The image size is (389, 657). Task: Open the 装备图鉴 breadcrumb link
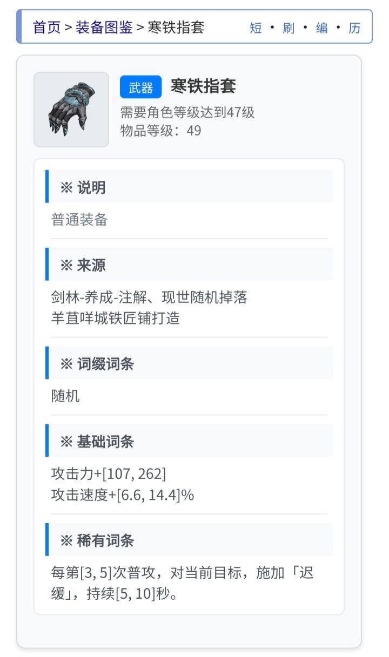click(104, 27)
